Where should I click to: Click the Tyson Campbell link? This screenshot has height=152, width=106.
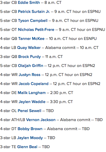pyautogui.click(x=33, y=21)
